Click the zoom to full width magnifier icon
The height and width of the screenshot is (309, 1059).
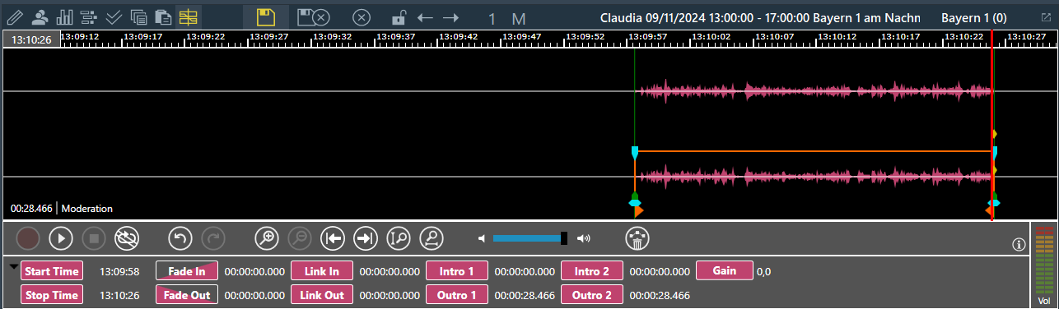click(431, 238)
